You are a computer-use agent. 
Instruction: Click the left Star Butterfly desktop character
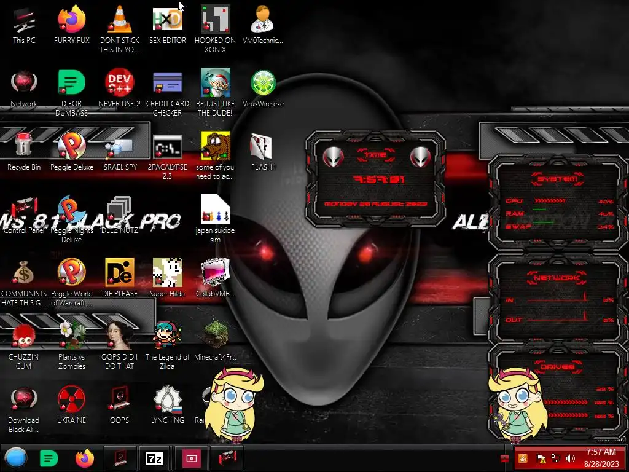(x=235, y=406)
